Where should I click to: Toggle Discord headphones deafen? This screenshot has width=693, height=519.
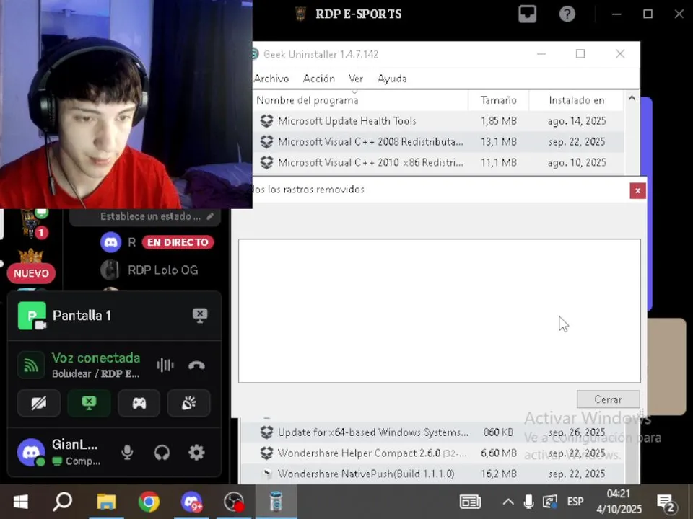click(x=162, y=453)
